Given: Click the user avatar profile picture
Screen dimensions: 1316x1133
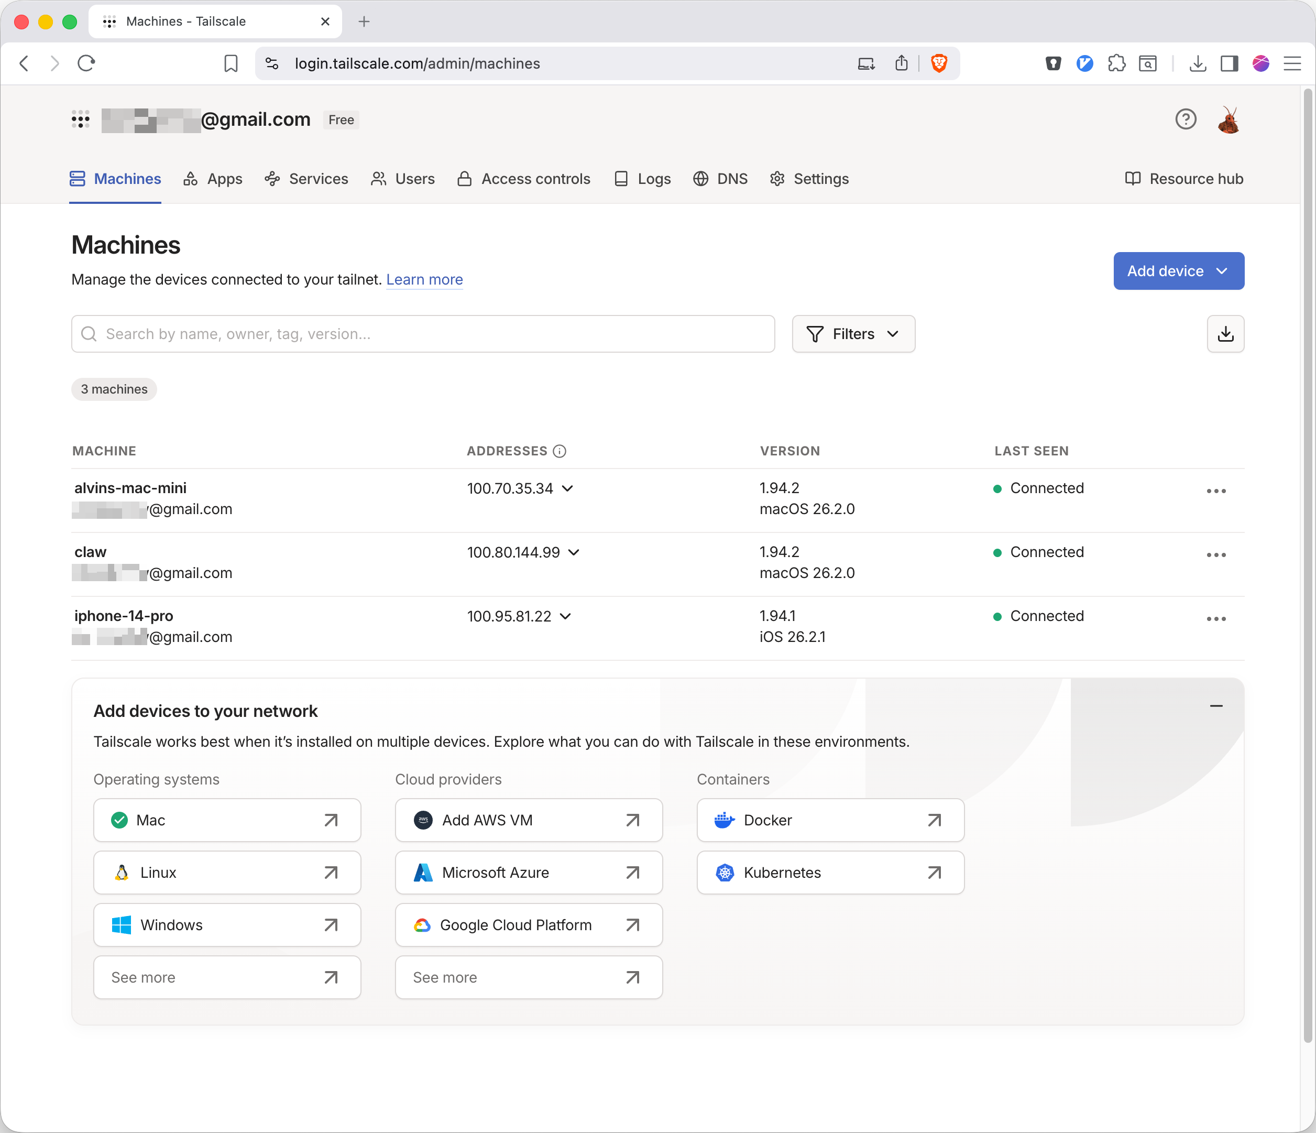Looking at the screenshot, I should [1229, 119].
